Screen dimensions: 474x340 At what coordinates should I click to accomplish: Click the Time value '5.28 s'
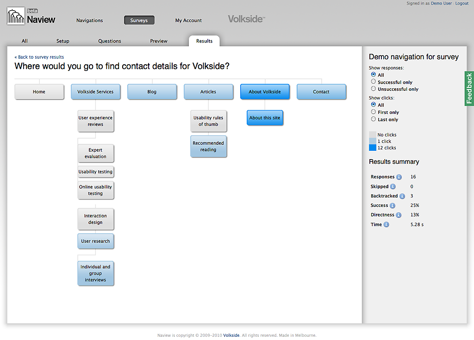pyautogui.click(x=417, y=224)
